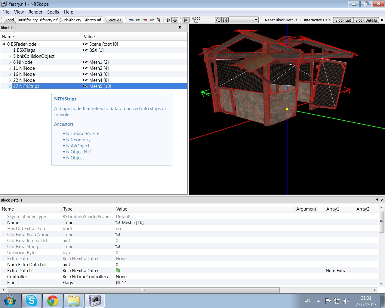Open Chrome from the taskbar
The image size is (385, 308).
(53, 301)
